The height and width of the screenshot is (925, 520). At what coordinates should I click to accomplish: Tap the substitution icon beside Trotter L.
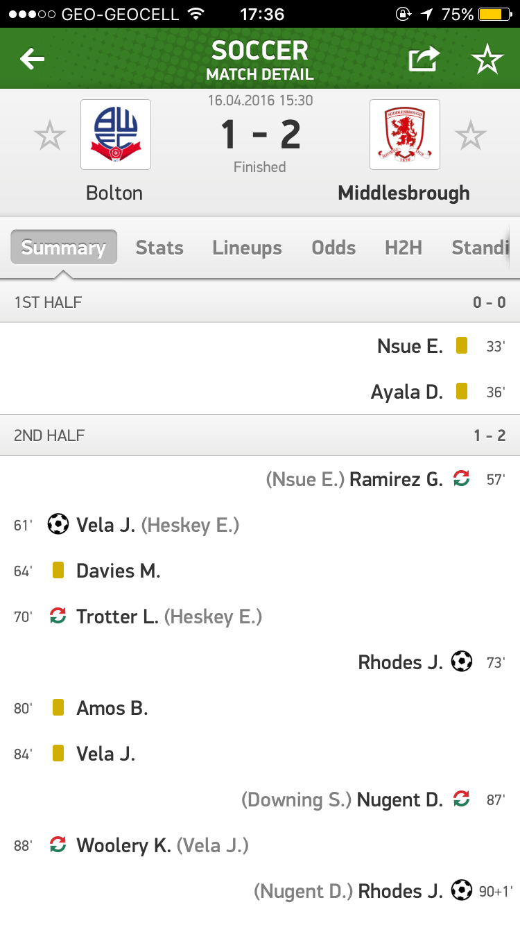pos(58,616)
